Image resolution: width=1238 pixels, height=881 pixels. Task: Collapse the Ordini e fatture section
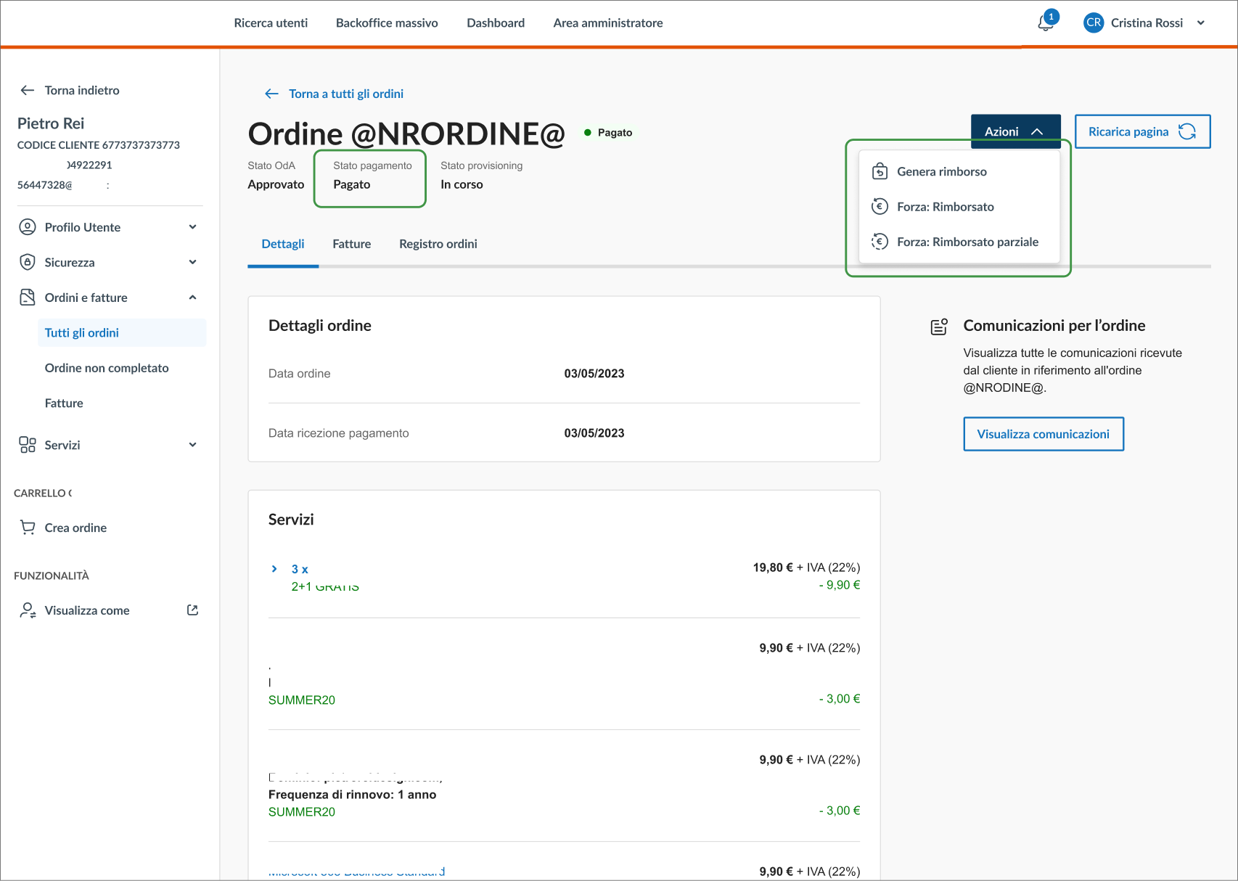click(x=192, y=298)
